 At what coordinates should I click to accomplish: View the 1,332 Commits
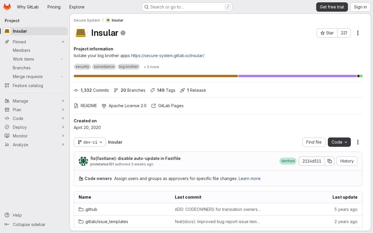click(x=91, y=90)
